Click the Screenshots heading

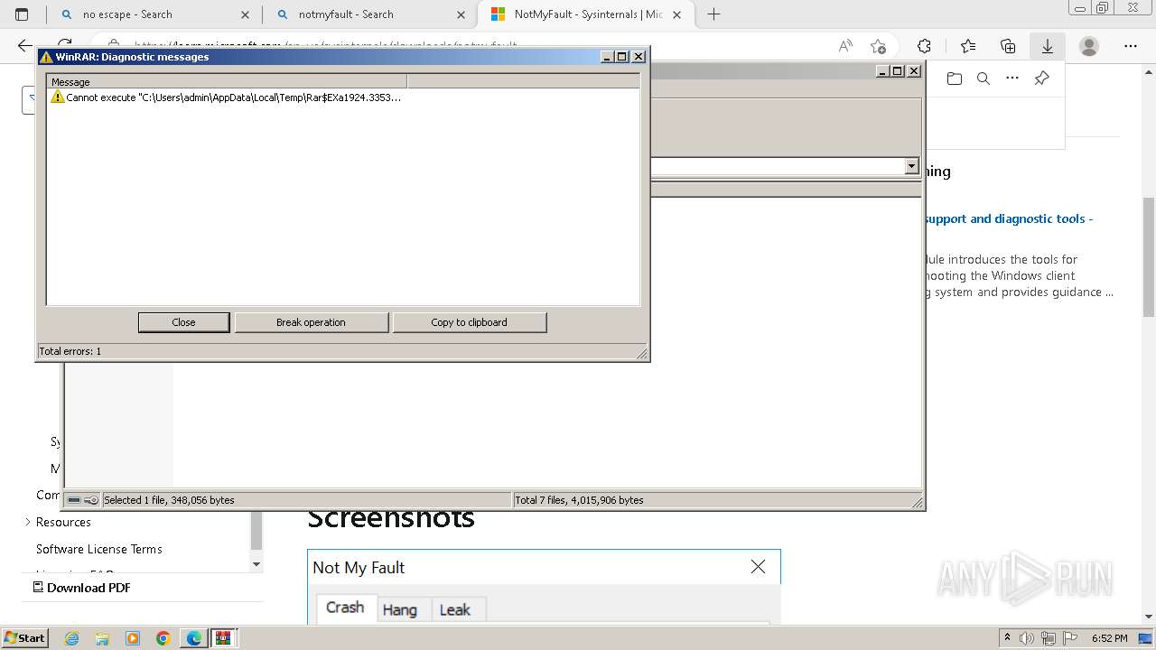click(391, 519)
